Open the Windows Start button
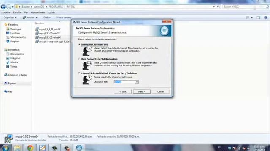This screenshot has height=151, width=270. [5, 148]
